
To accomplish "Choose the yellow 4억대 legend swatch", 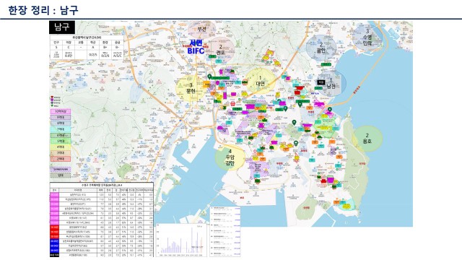I will pos(61,147).
